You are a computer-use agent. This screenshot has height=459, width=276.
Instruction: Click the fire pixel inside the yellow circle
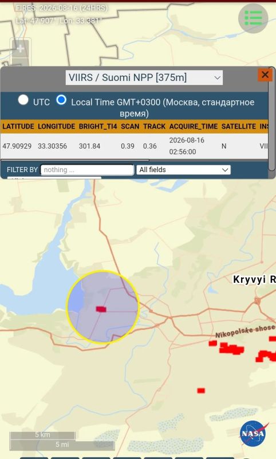pos(101,309)
